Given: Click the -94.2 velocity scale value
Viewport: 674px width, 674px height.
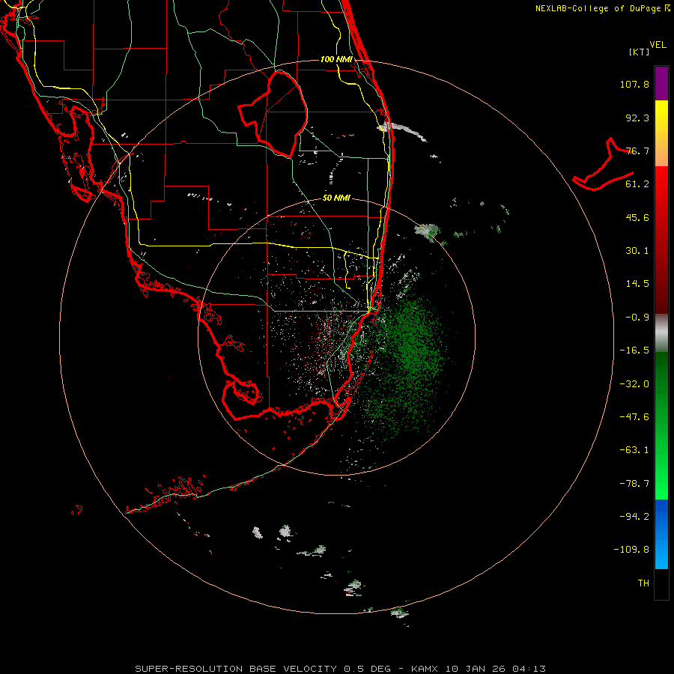Looking at the screenshot, I should click(634, 517).
